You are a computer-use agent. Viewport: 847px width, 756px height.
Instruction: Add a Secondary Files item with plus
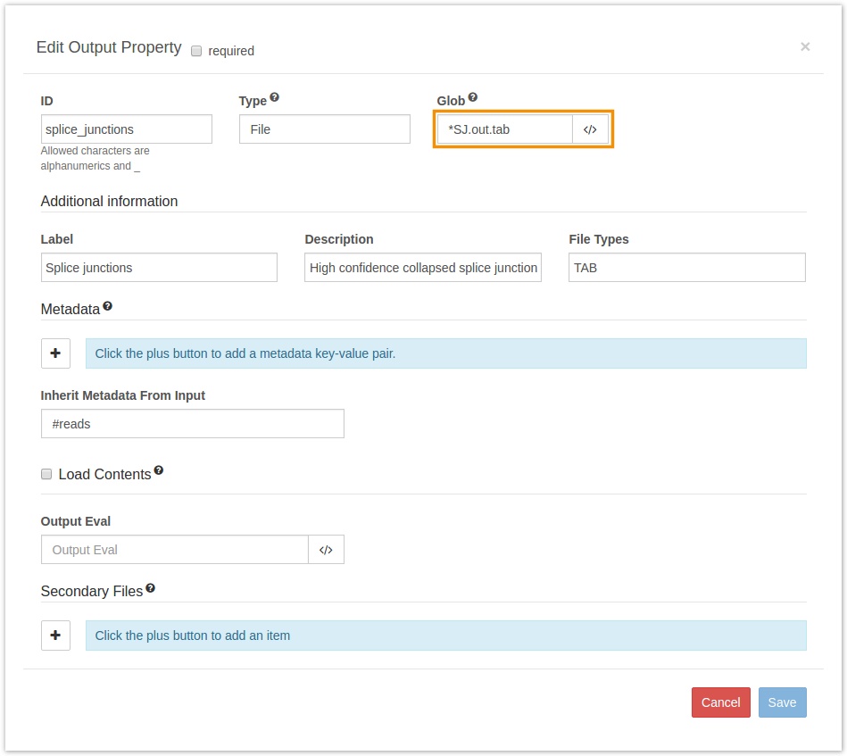coord(55,636)
